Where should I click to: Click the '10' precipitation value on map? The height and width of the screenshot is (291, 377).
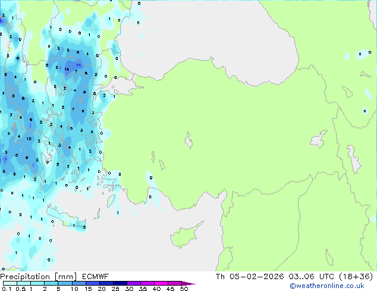coord(29,138)
